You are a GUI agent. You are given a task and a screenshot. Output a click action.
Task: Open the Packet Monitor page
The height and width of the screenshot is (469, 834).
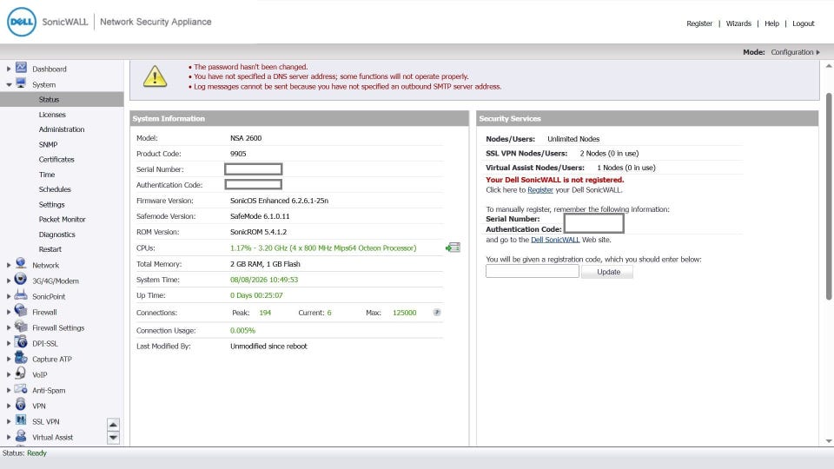63,220
